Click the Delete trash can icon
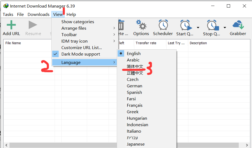This screenshot has height=148, width=252. (x=121, y=25)
